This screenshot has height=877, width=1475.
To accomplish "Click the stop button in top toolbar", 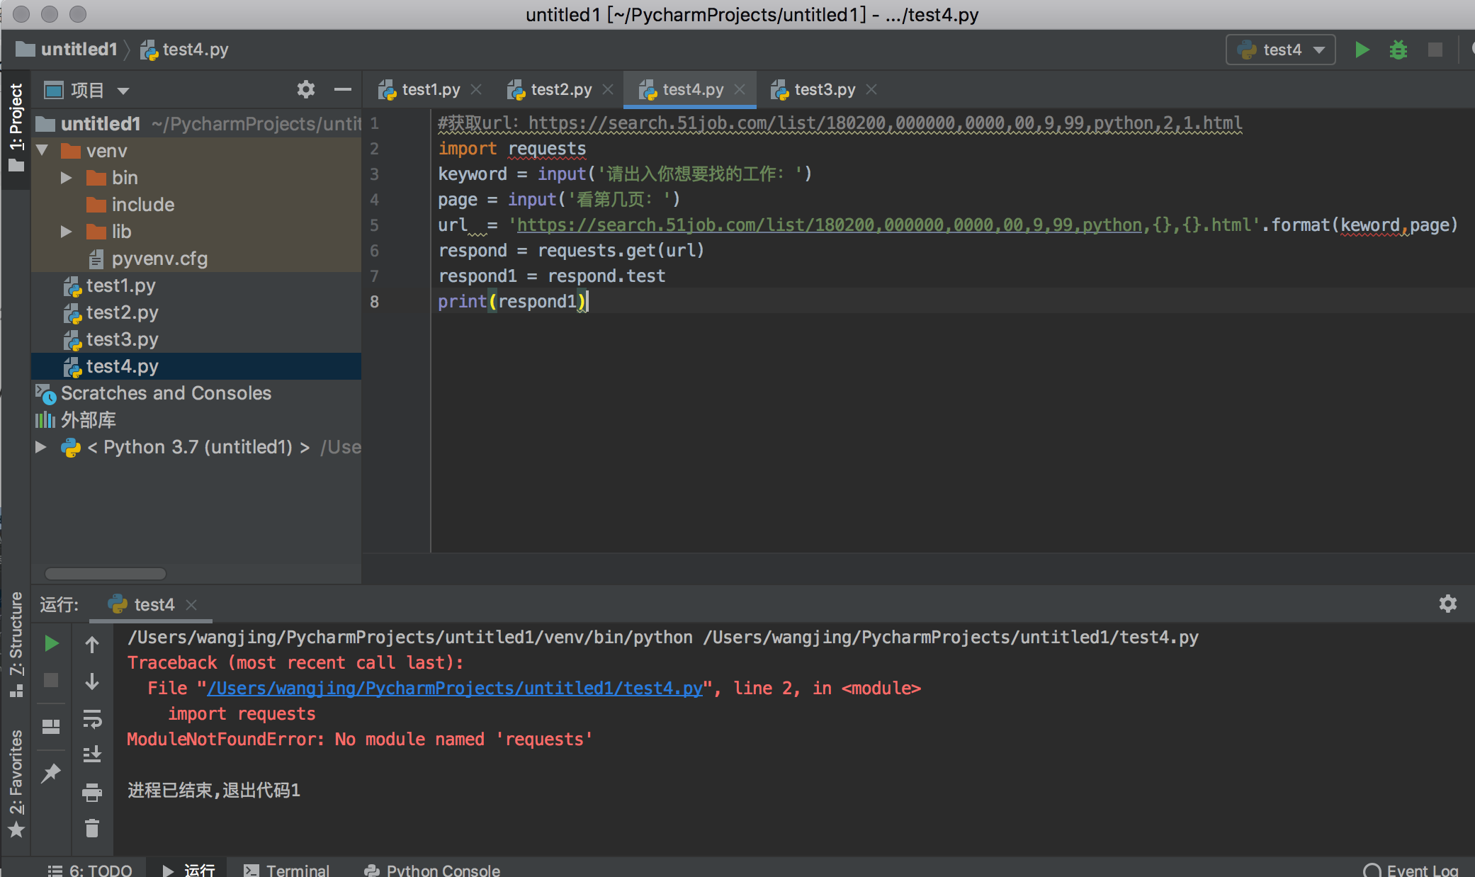I will (x=1435, y=50).
